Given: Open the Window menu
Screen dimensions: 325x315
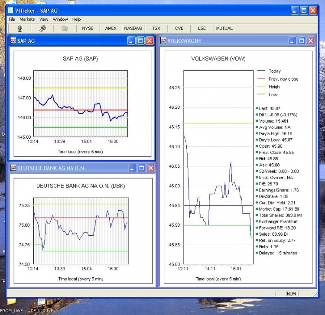Looking at the screenshot, I should tap(60, 19).
